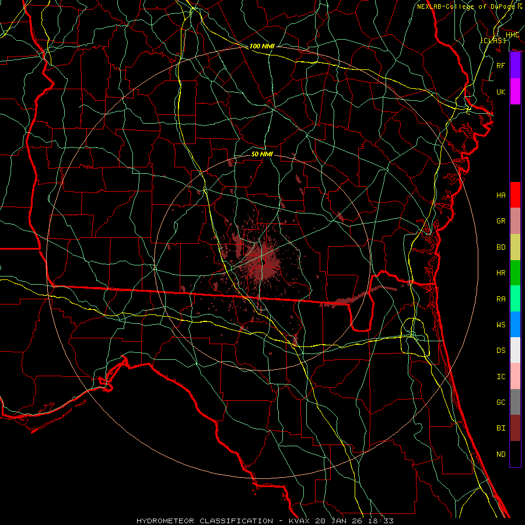
Task: Click the BD yellow legend swatch
Action: pyautogui.click(x=515, y=247)
